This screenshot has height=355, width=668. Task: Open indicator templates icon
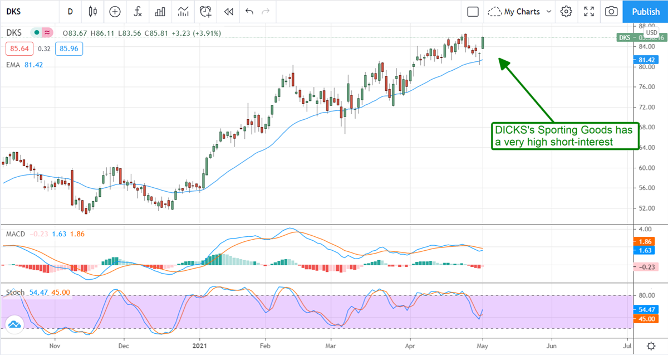(183, 11)
